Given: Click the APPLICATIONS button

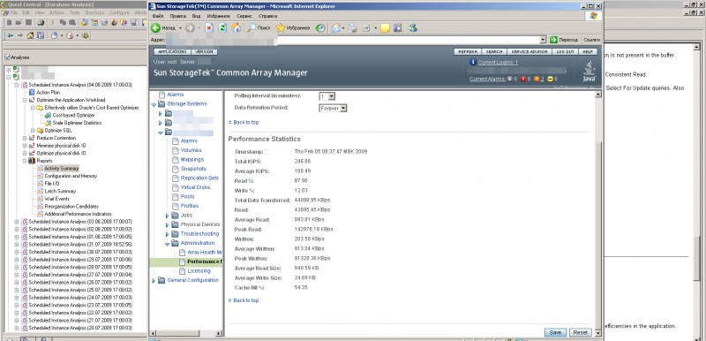Looking at the screenshot, I should pos(172,52).
